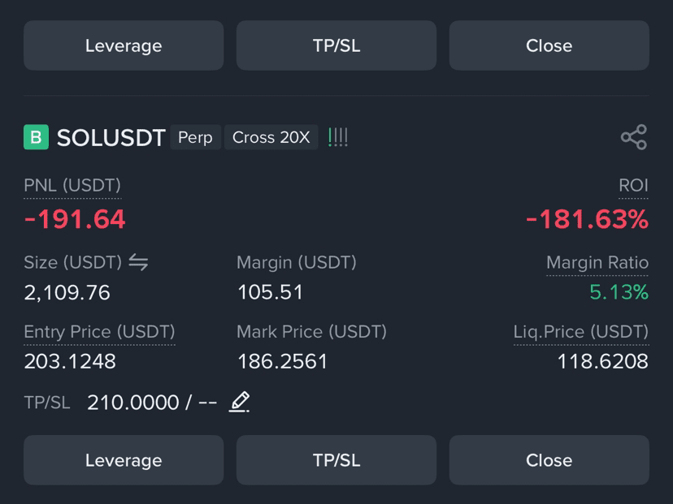The image size is (673, 504).
Task: Show ROI label explanation
Action: [633, 186]
